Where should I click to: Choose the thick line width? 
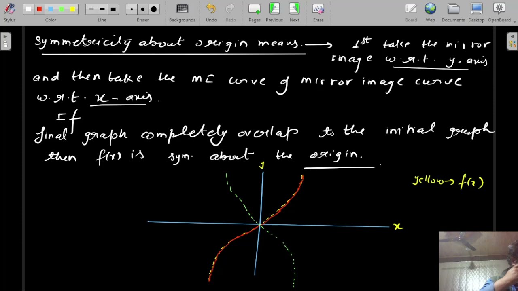[x=113, y=9]
